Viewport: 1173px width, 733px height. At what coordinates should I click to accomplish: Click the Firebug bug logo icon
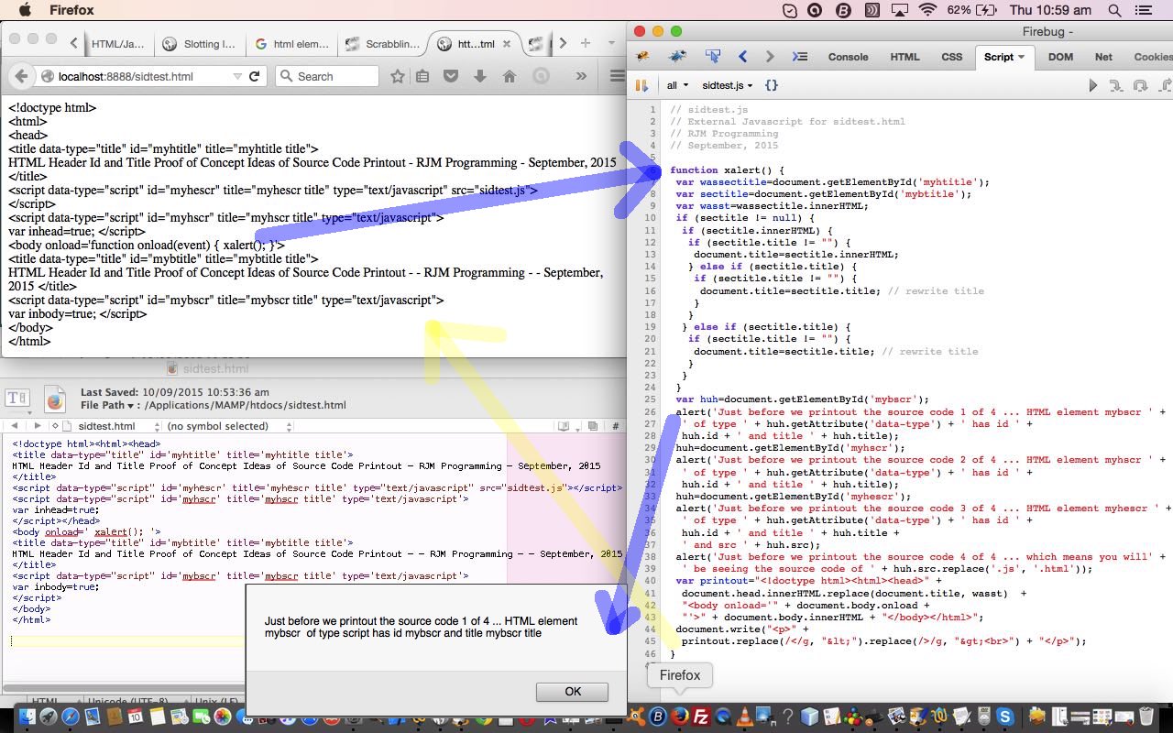coord(642,57)
